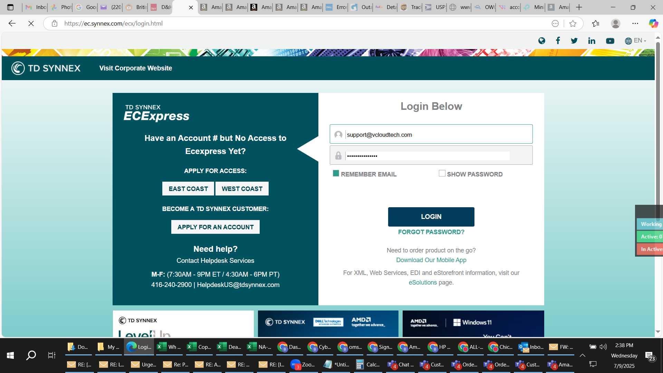Open Task View on taskbar
This screenshot has height=373, width=663.
(51, 355)
